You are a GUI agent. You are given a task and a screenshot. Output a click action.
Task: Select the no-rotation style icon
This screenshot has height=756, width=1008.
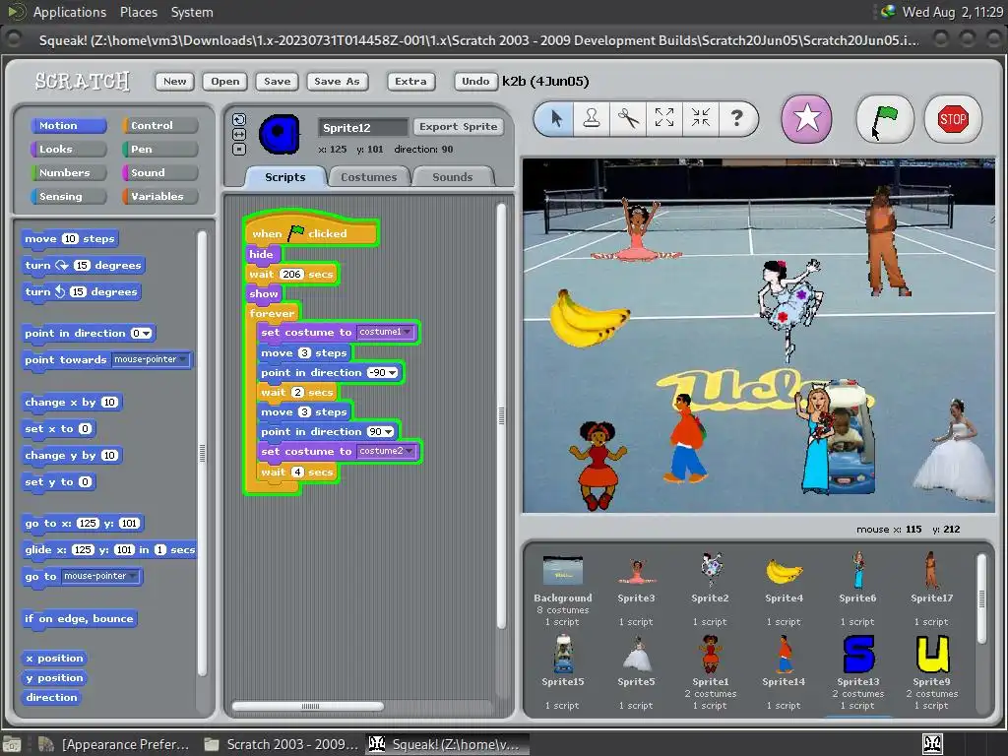pos(238,150)
